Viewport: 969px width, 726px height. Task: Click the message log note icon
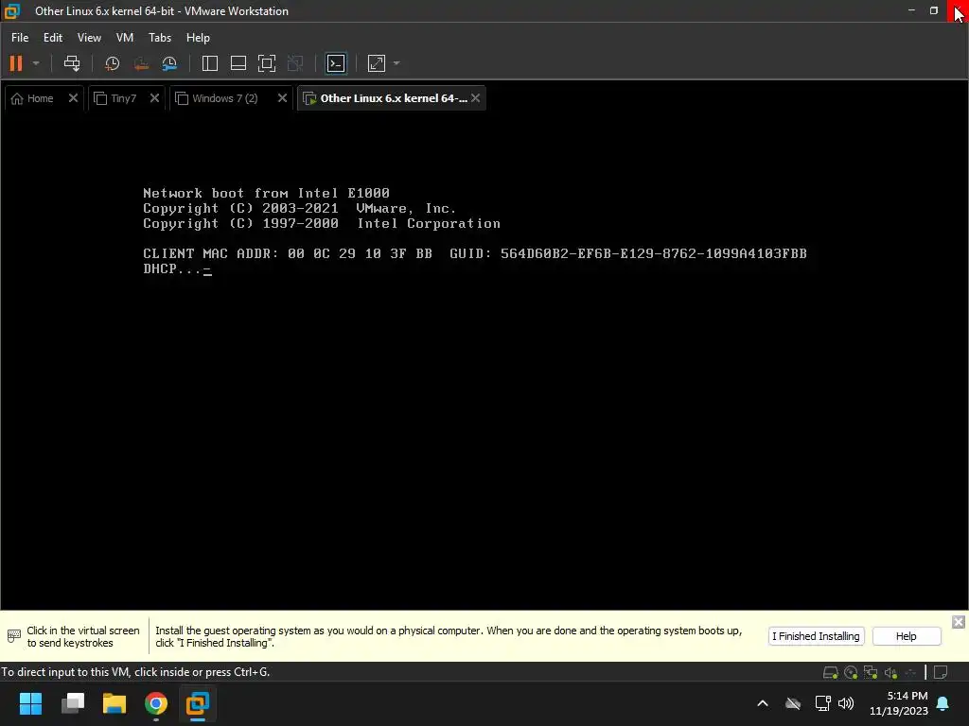[941, 672]
